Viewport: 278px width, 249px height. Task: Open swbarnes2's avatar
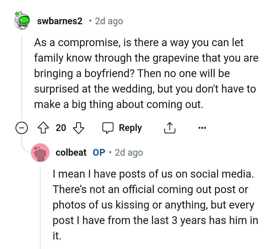pos(22,21)
